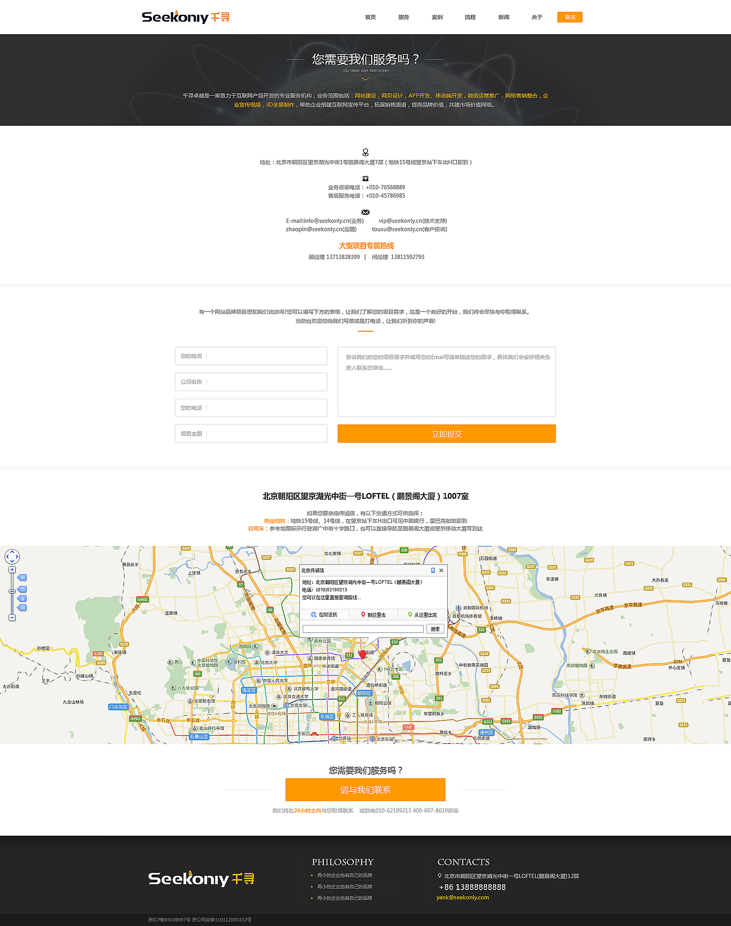Click the 通州区 district label on map
731x926 pixels.
tap(487, 732)
